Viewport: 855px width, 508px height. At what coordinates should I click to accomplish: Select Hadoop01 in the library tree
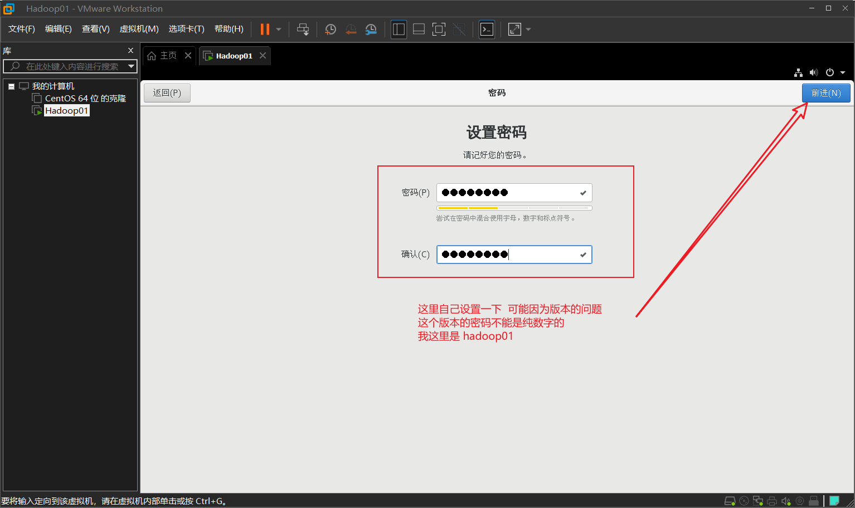(x=66, y=111)
